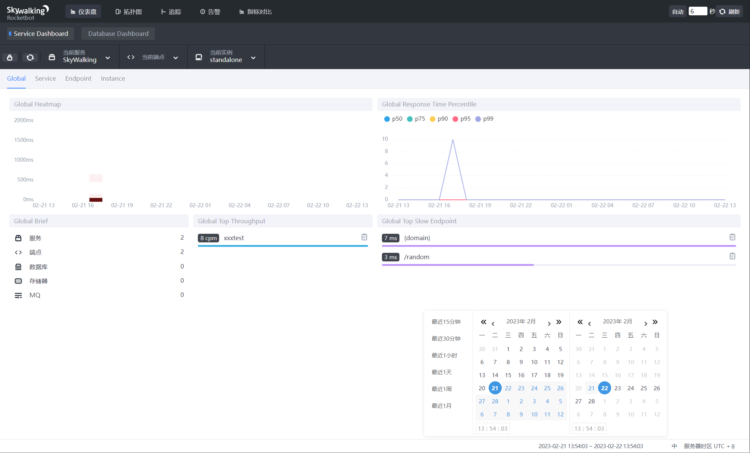Switch to the Service tab
Image resolution: width=750 pixels, height=453 pixels.
coord(45,78)
